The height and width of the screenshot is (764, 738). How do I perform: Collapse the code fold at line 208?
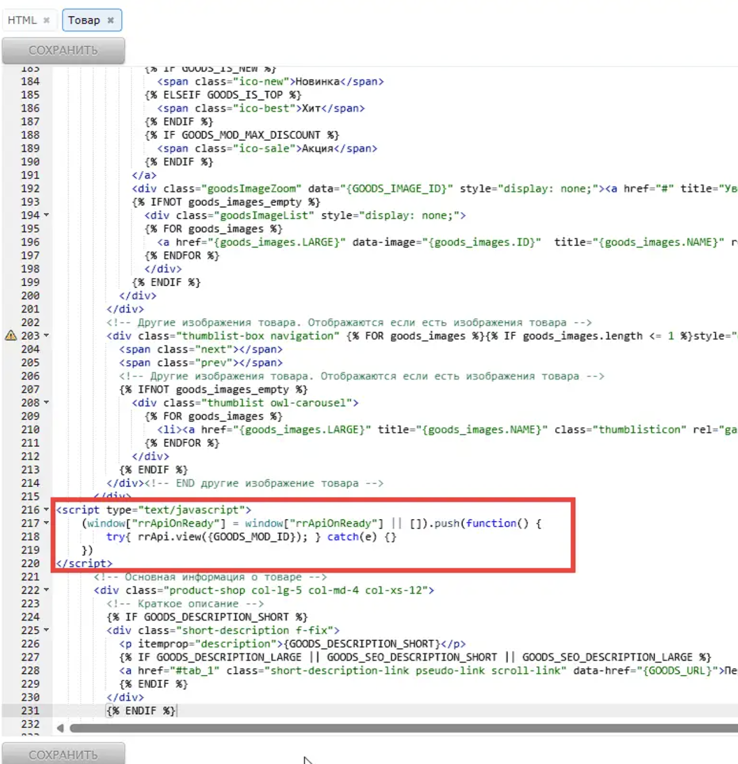pyautogui.click(x=46, y=402)
